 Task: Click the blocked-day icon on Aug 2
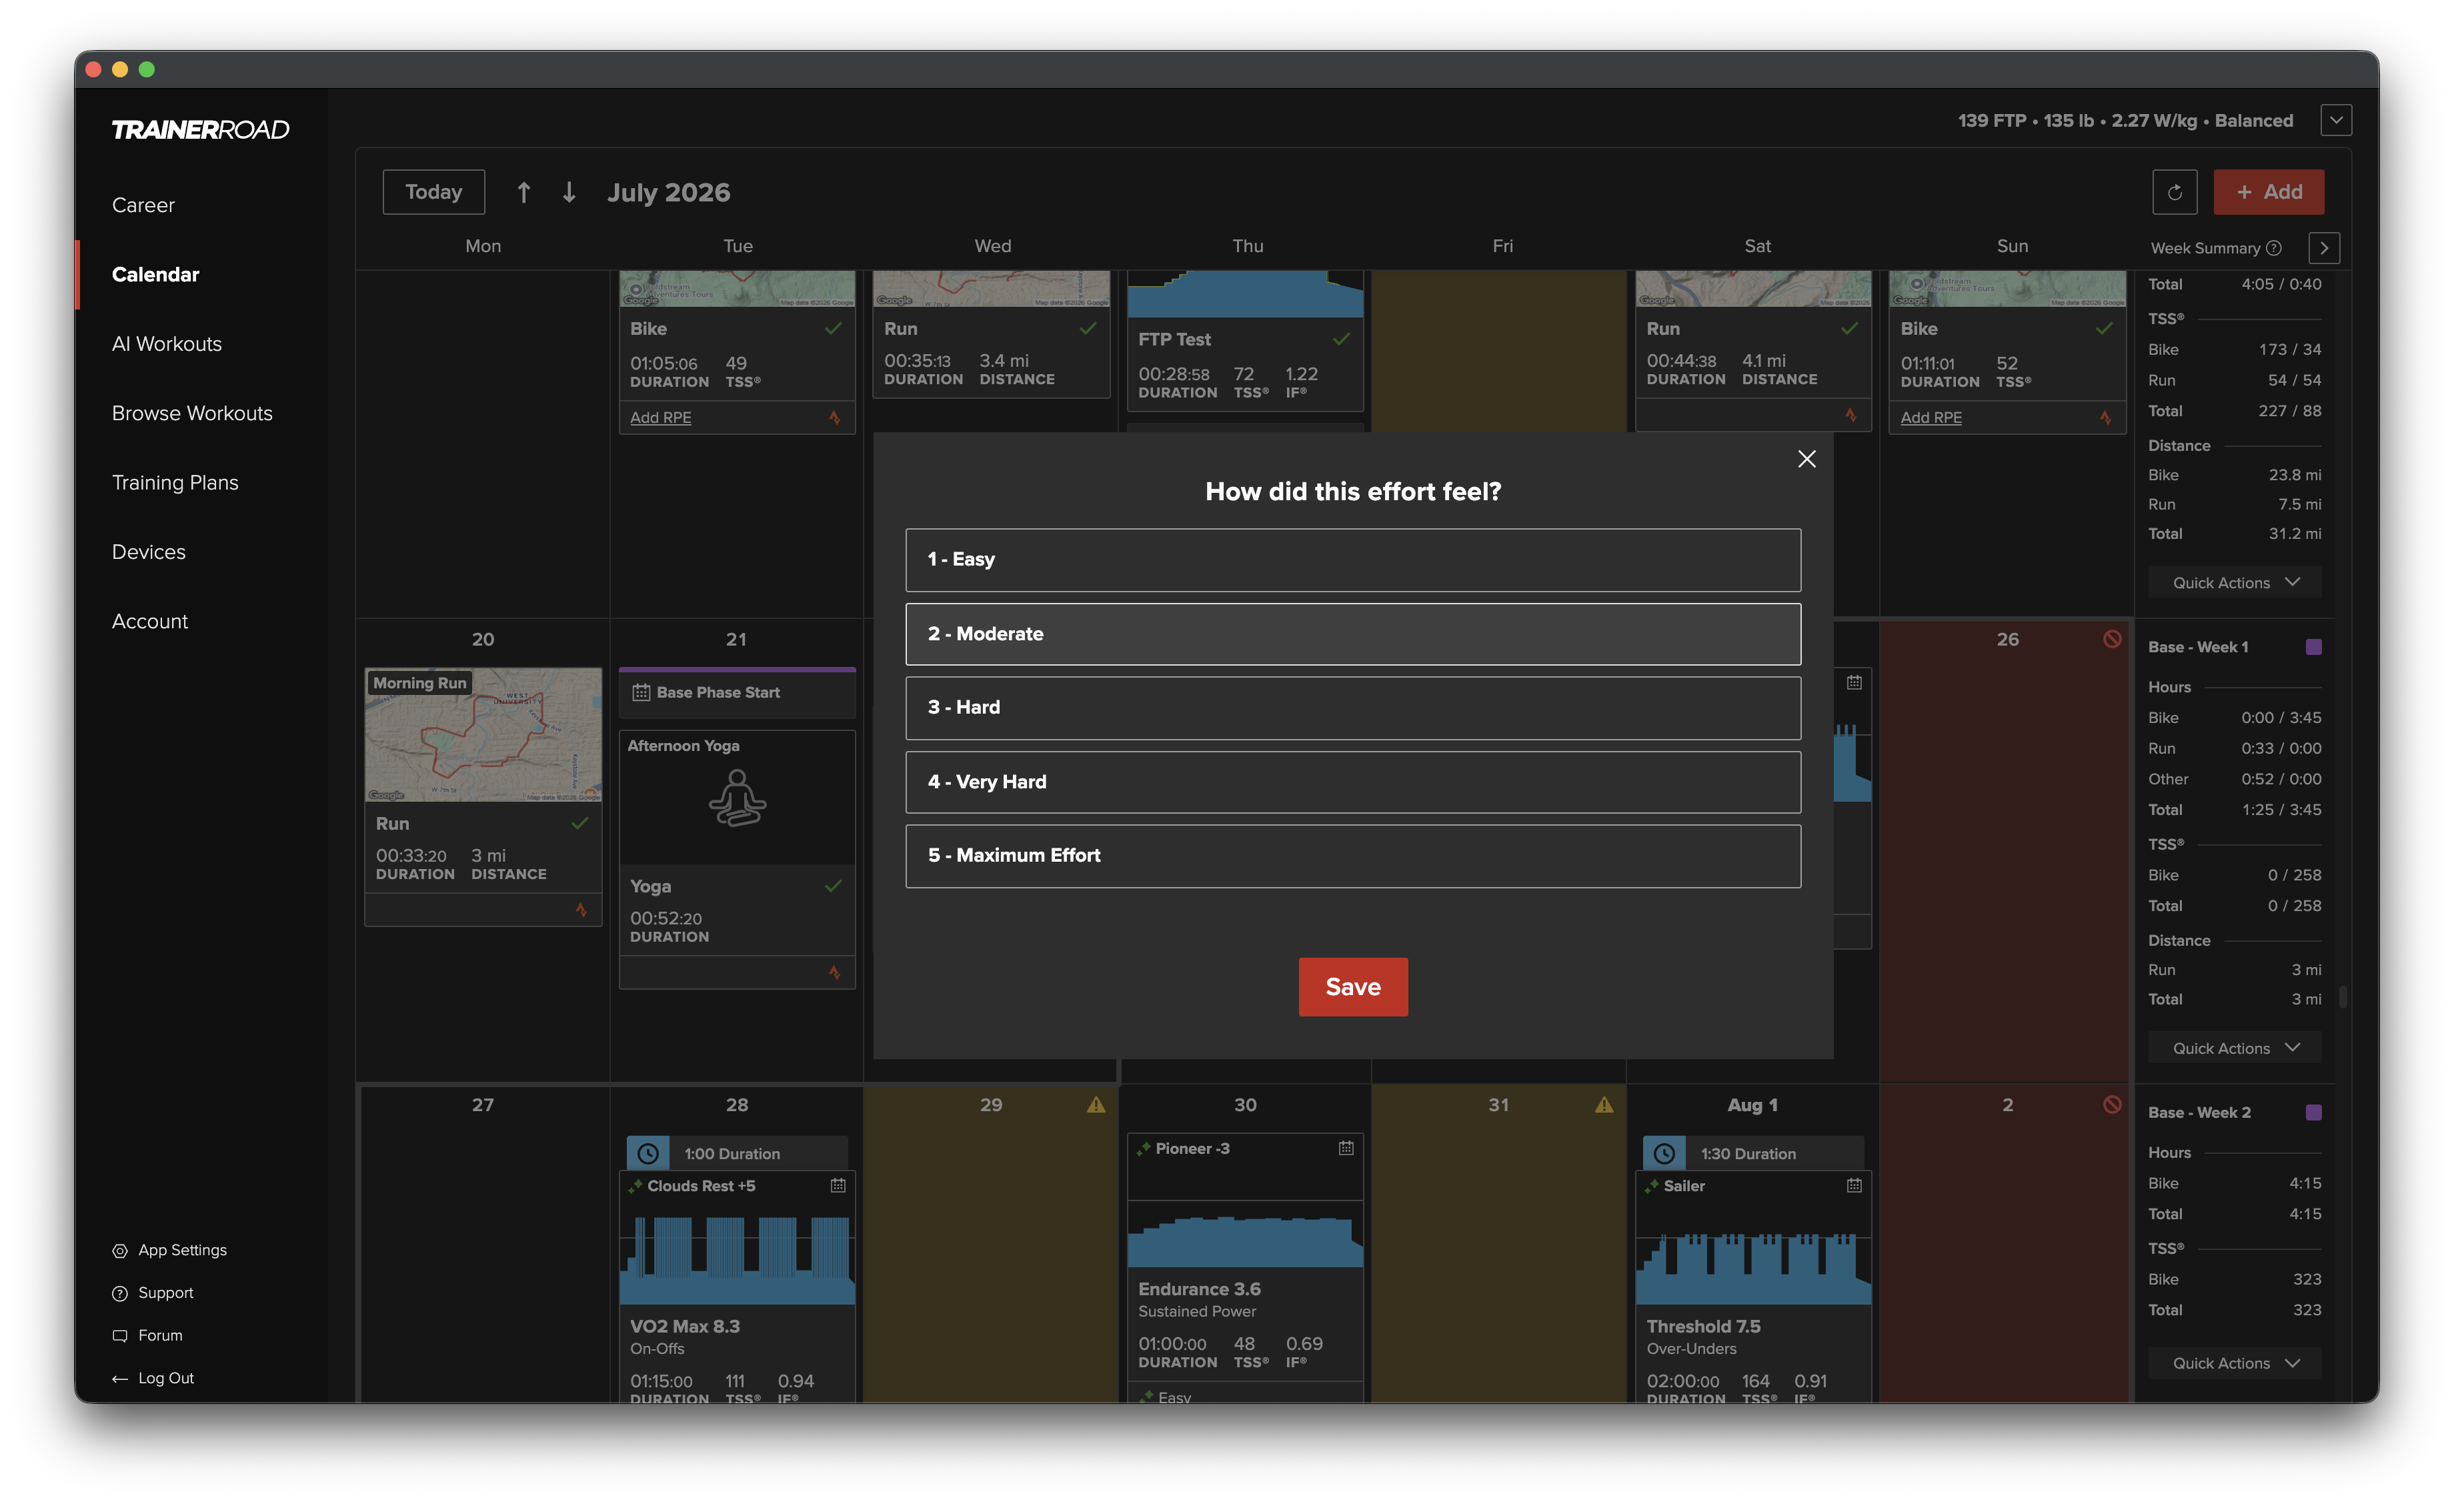pos(2111,1104)
